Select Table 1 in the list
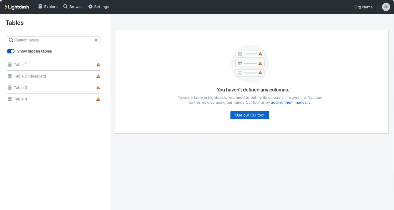The height and width of the screenshot is (210, 394). click(x=53, y=65)
